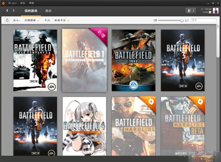This screenshot has width=221, height=162.
Task: Open the 好友 menu
Action: pyautogui.click(x=23, y=3)
